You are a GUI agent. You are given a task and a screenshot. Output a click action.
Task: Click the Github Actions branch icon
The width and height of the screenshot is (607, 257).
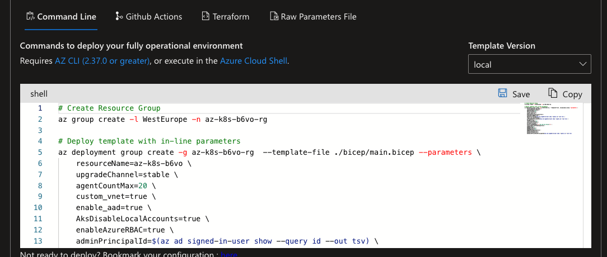tap(119, 16)
